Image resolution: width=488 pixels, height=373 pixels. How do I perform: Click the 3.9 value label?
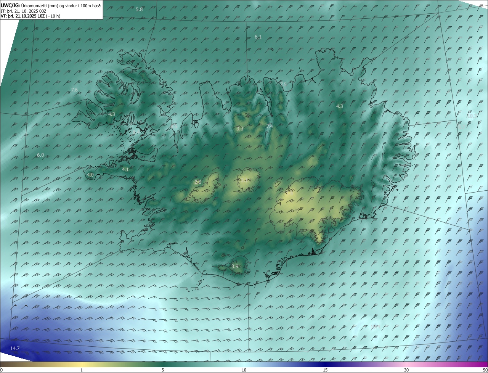click(235, 267)
